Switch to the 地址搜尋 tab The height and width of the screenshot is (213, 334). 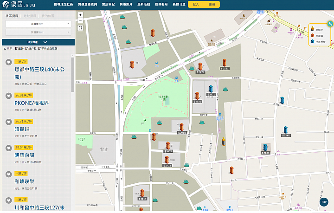[x=30, y=16]
